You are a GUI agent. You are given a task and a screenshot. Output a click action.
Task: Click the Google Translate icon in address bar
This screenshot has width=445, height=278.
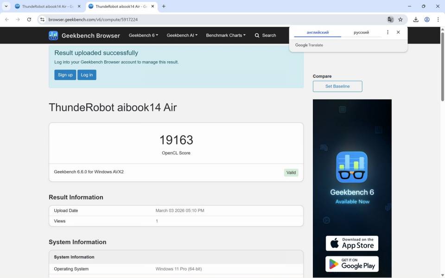coord(391,19)
